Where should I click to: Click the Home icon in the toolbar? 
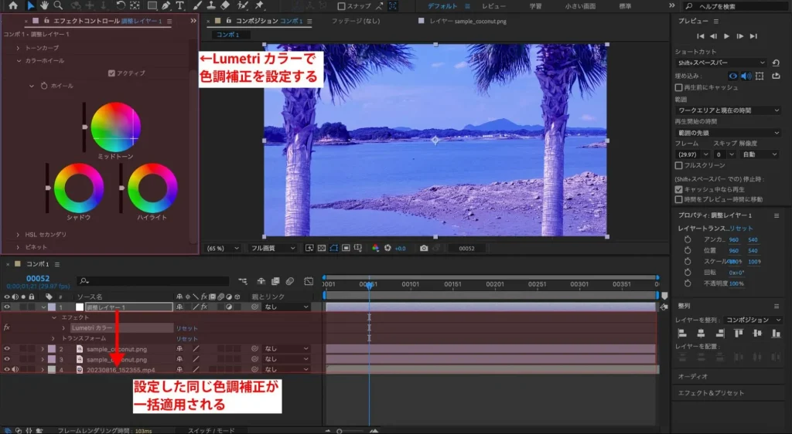[13, 5]
